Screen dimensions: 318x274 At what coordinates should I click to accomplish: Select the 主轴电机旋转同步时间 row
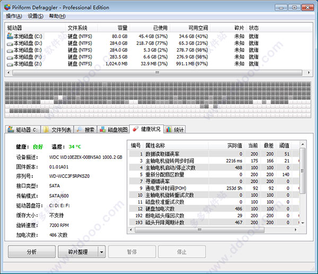click(x=214, y=161)
